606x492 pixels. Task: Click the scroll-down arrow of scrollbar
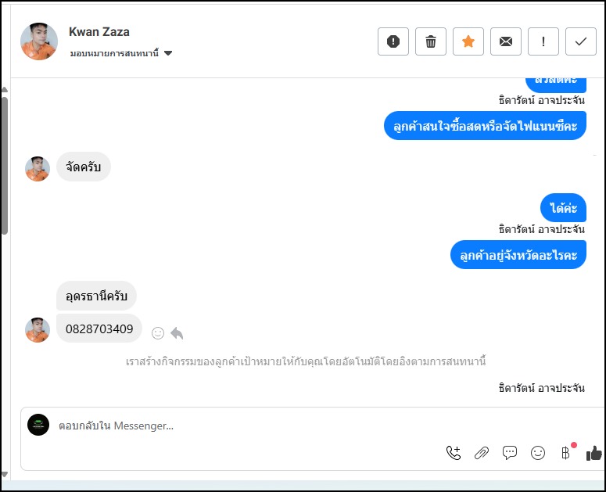[4, 474]
